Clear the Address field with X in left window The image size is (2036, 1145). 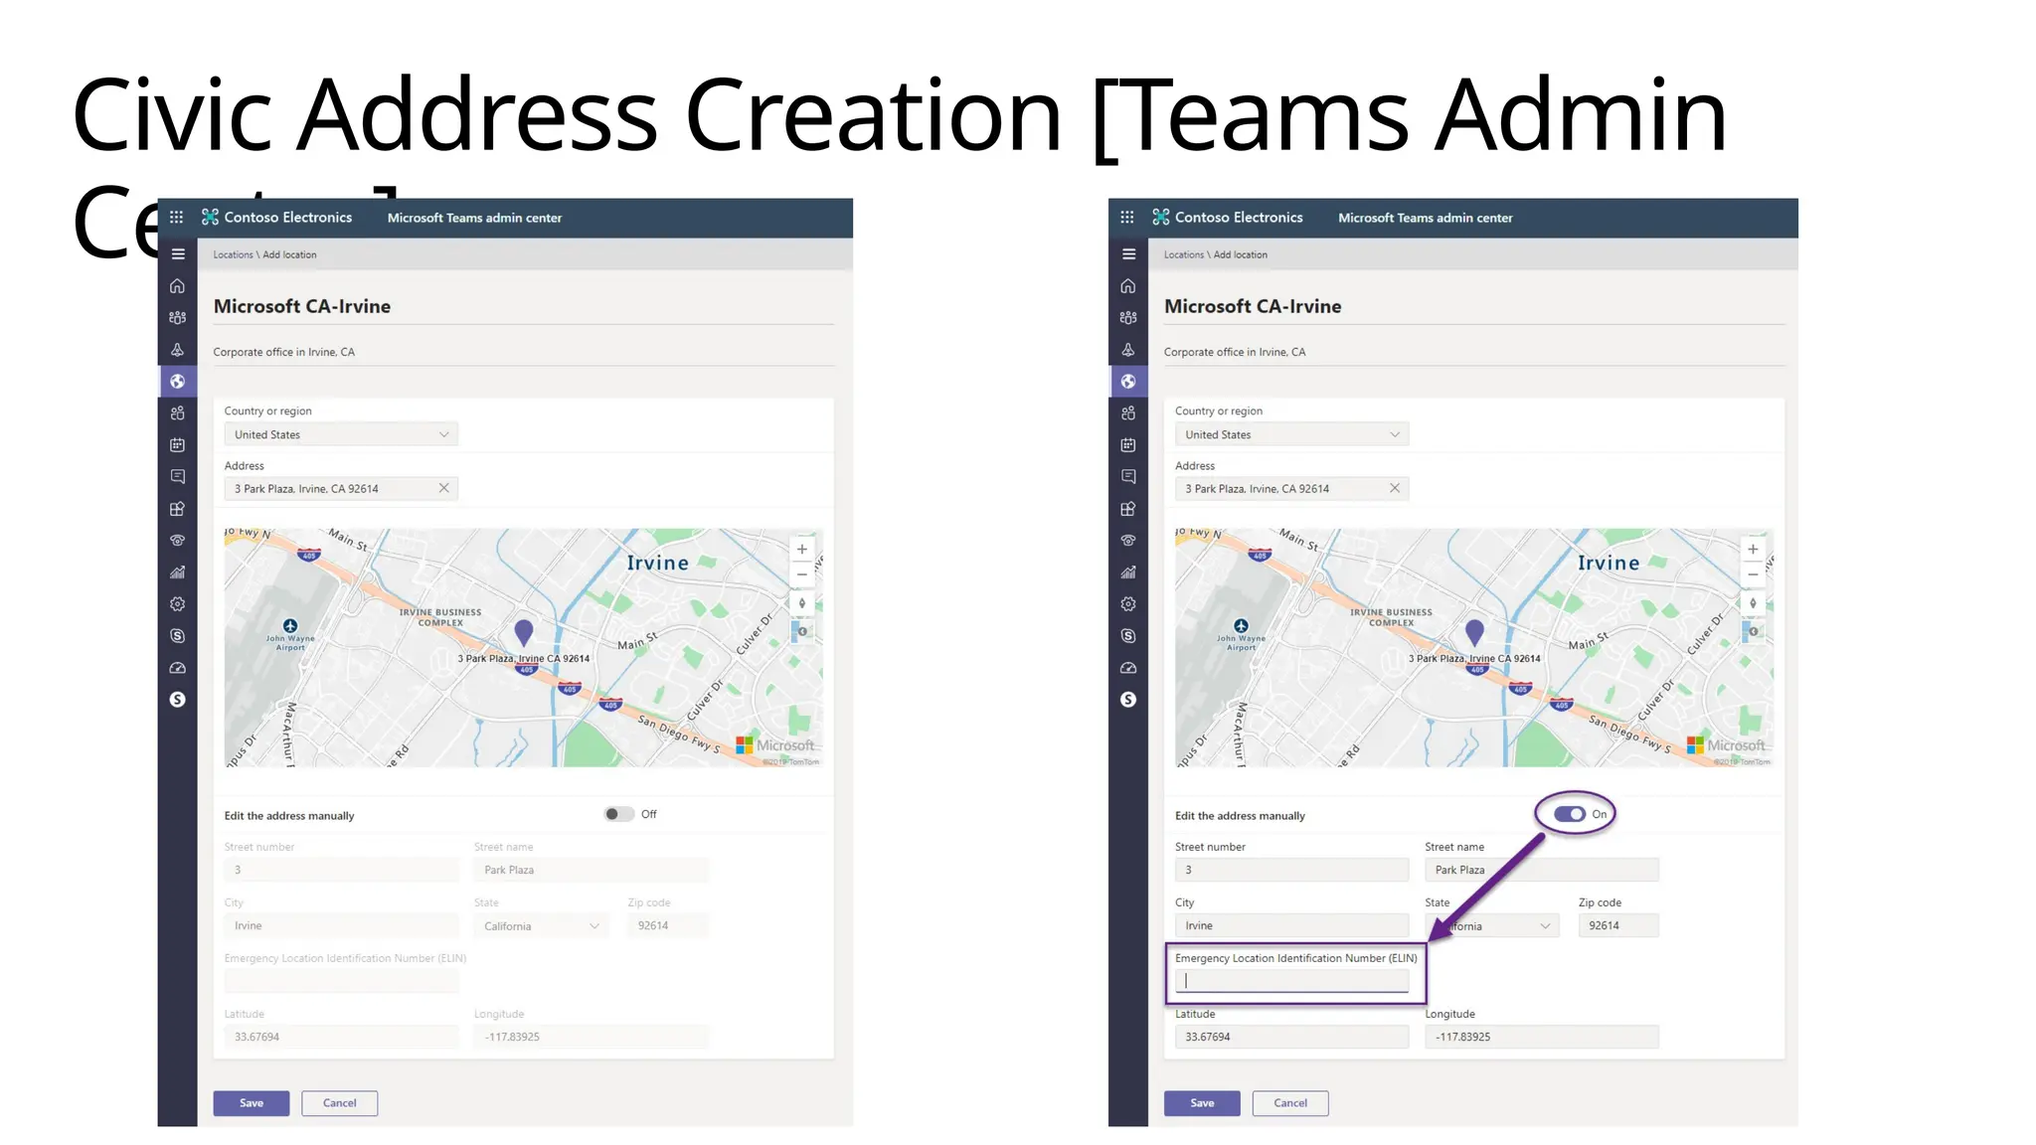[x=443, y=488]
